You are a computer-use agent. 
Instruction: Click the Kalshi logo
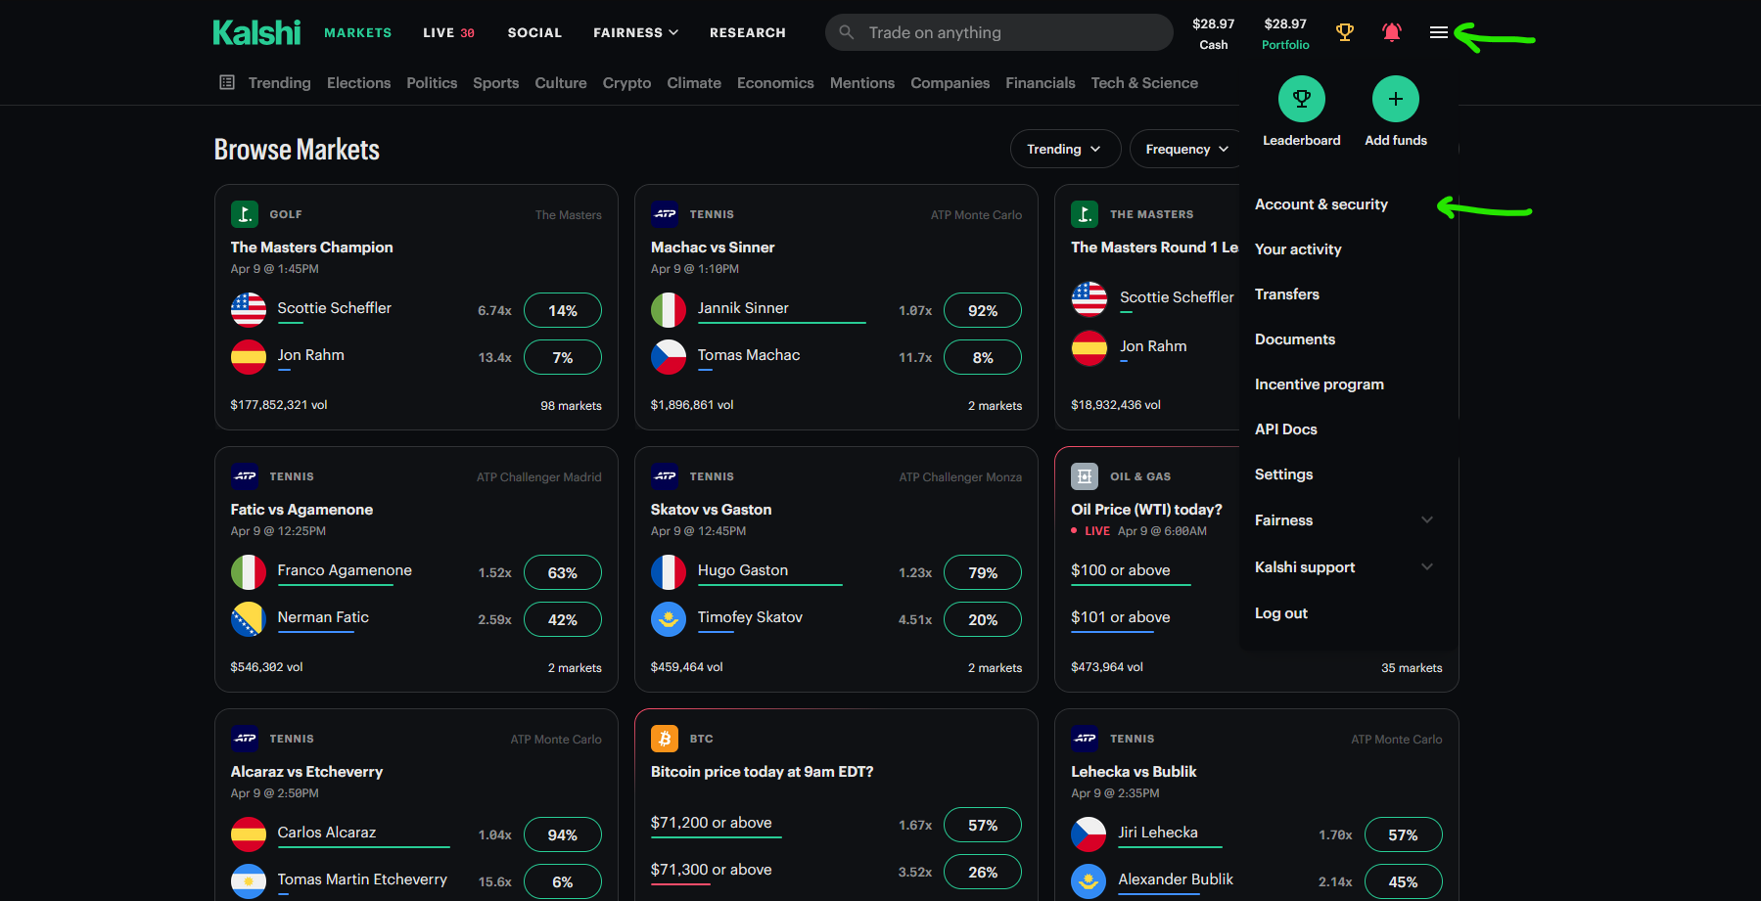pos(256,32)
